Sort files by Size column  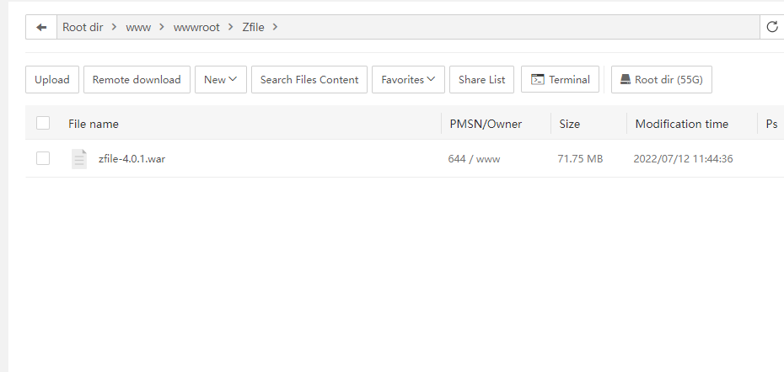(x=569, y=124)
